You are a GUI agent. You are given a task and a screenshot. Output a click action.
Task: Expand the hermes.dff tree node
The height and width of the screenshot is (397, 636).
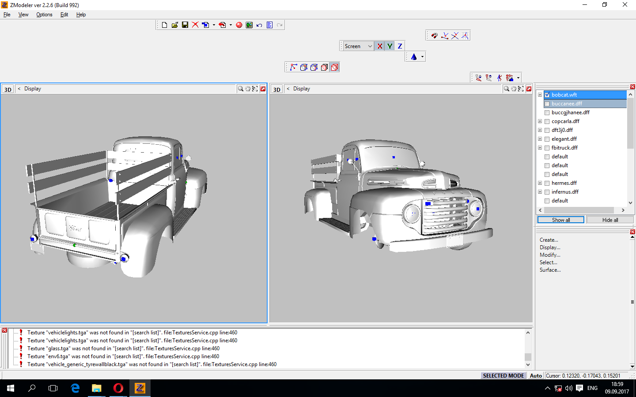[540, 183]
